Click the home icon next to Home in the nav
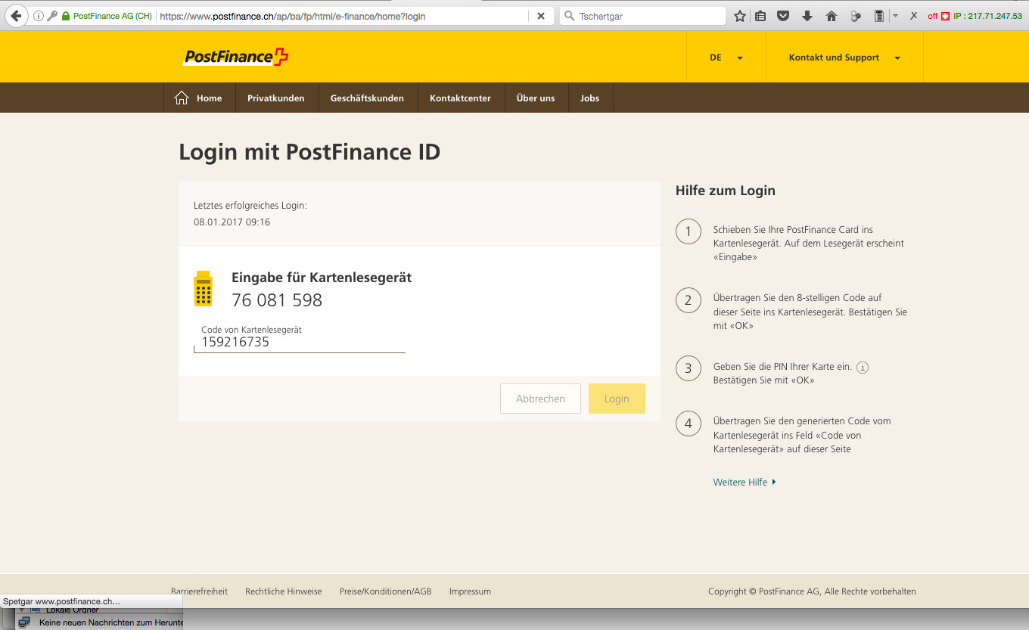This screenshot has height=630, width=1029. point(182,98)
